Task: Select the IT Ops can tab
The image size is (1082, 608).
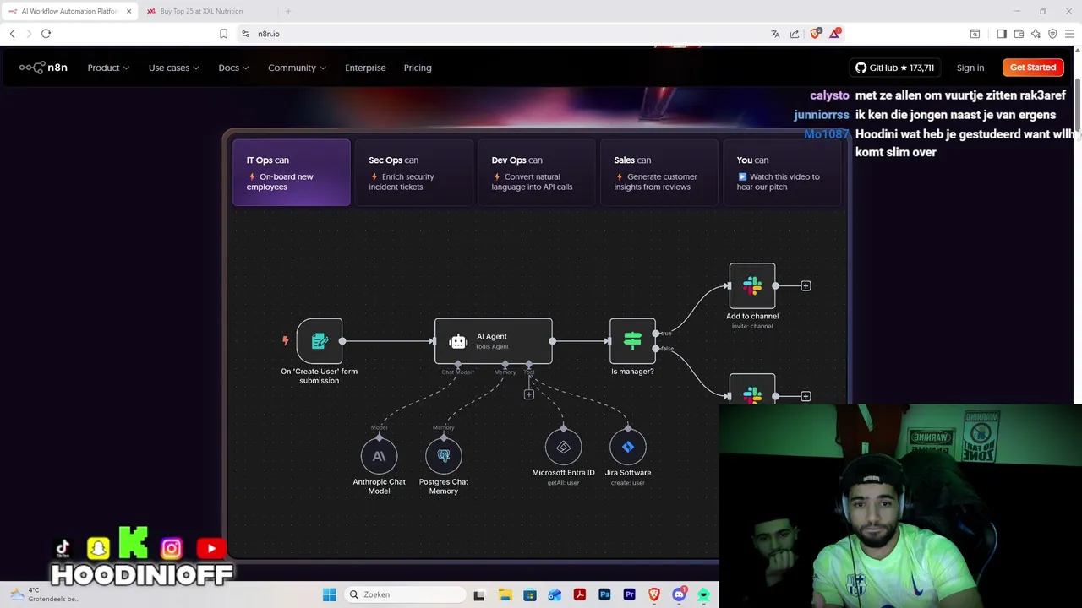Action: point(292,172)
